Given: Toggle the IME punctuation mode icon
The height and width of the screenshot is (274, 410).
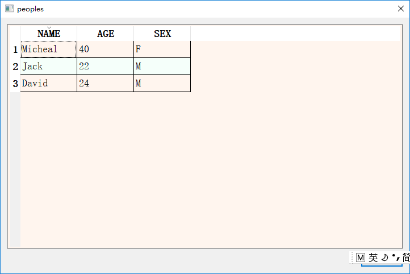Looking at the screenshot, I should (395, 258).
